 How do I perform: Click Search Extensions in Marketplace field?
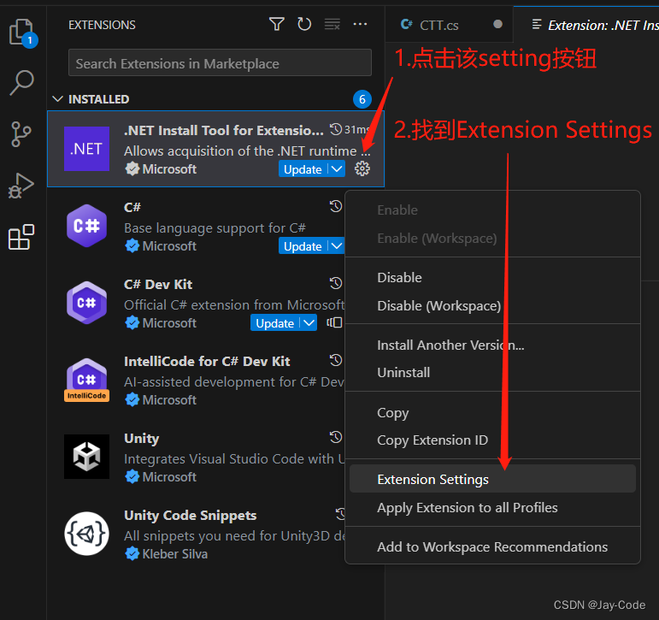click(220, 63)
